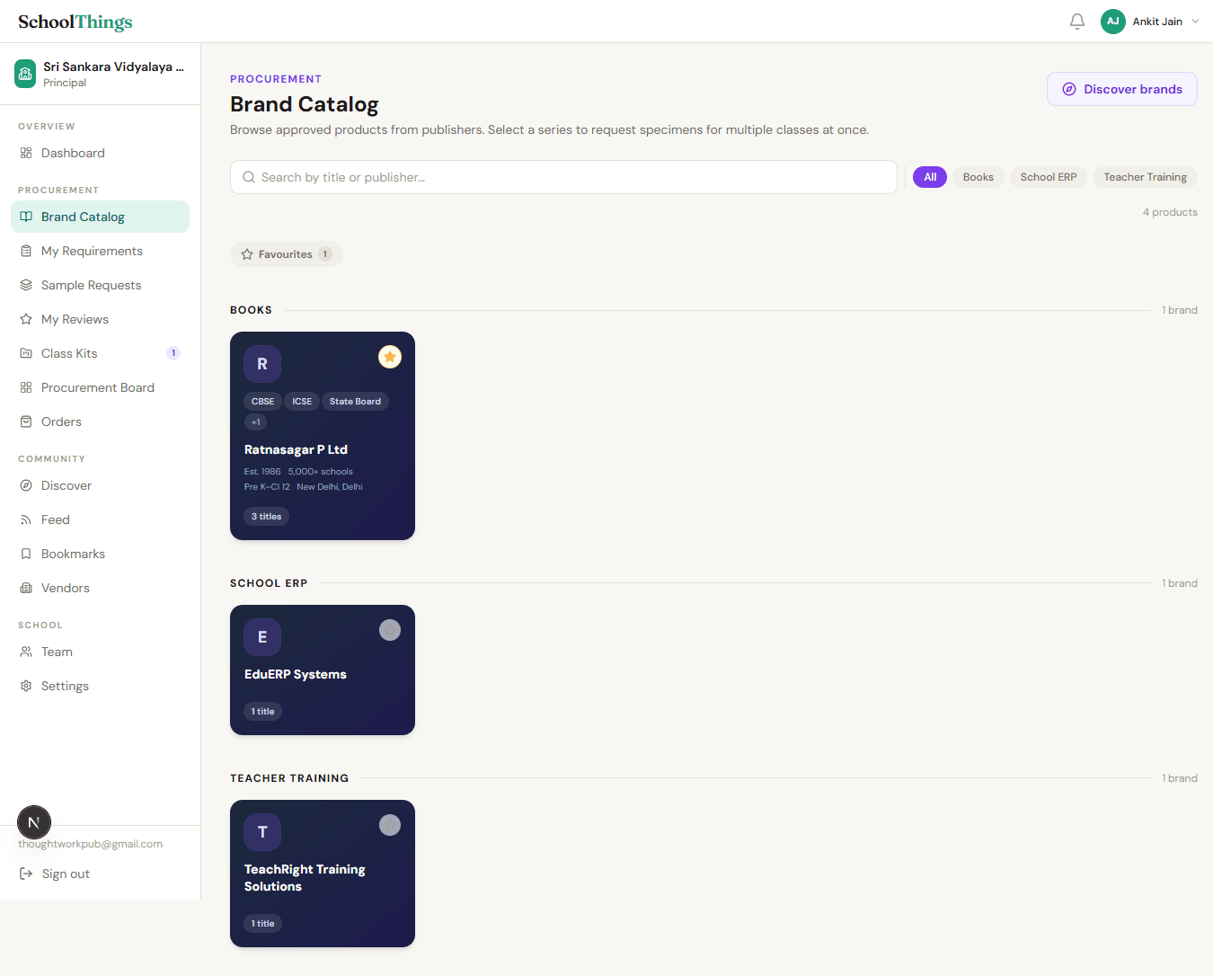Click the Bookmarks icon

(26, 554)
